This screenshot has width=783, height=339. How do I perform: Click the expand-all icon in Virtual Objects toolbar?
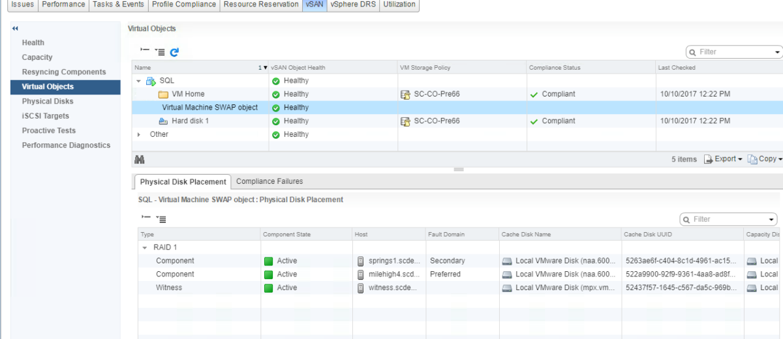160,52
